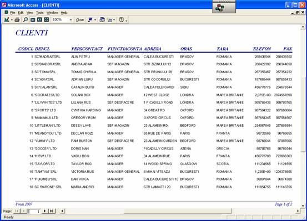Expand the OfficeLinks dropdown arrow
The height and width of the screenshot is (221, 307).
click(x=95, y=20)
